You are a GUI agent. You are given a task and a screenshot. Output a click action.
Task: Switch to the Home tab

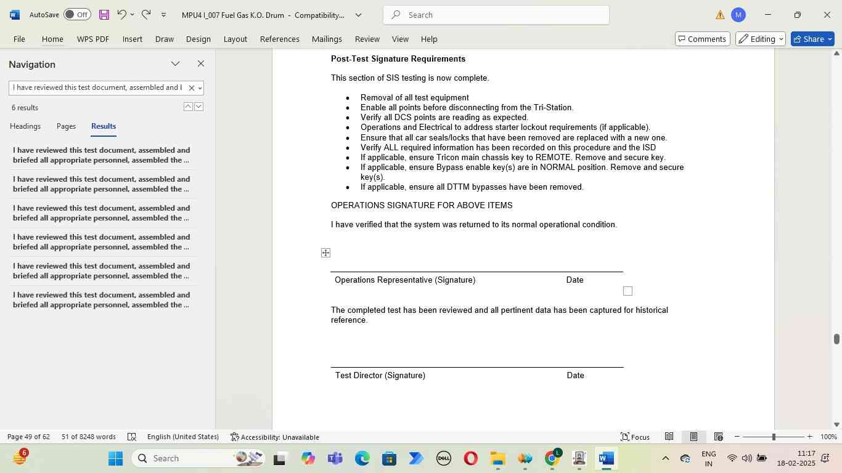pos(52,39)
